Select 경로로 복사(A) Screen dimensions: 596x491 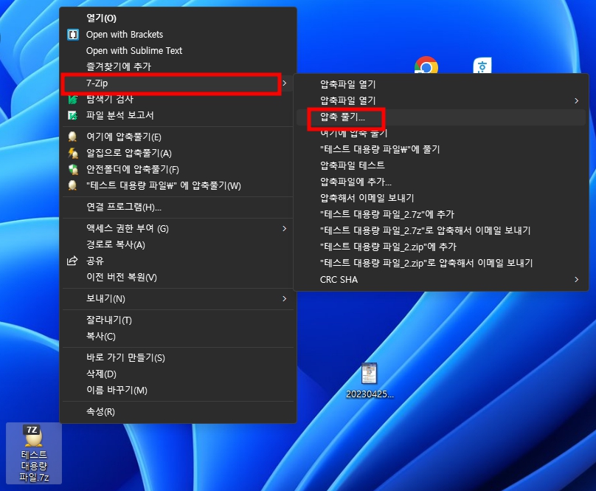(x=178, y=244)
